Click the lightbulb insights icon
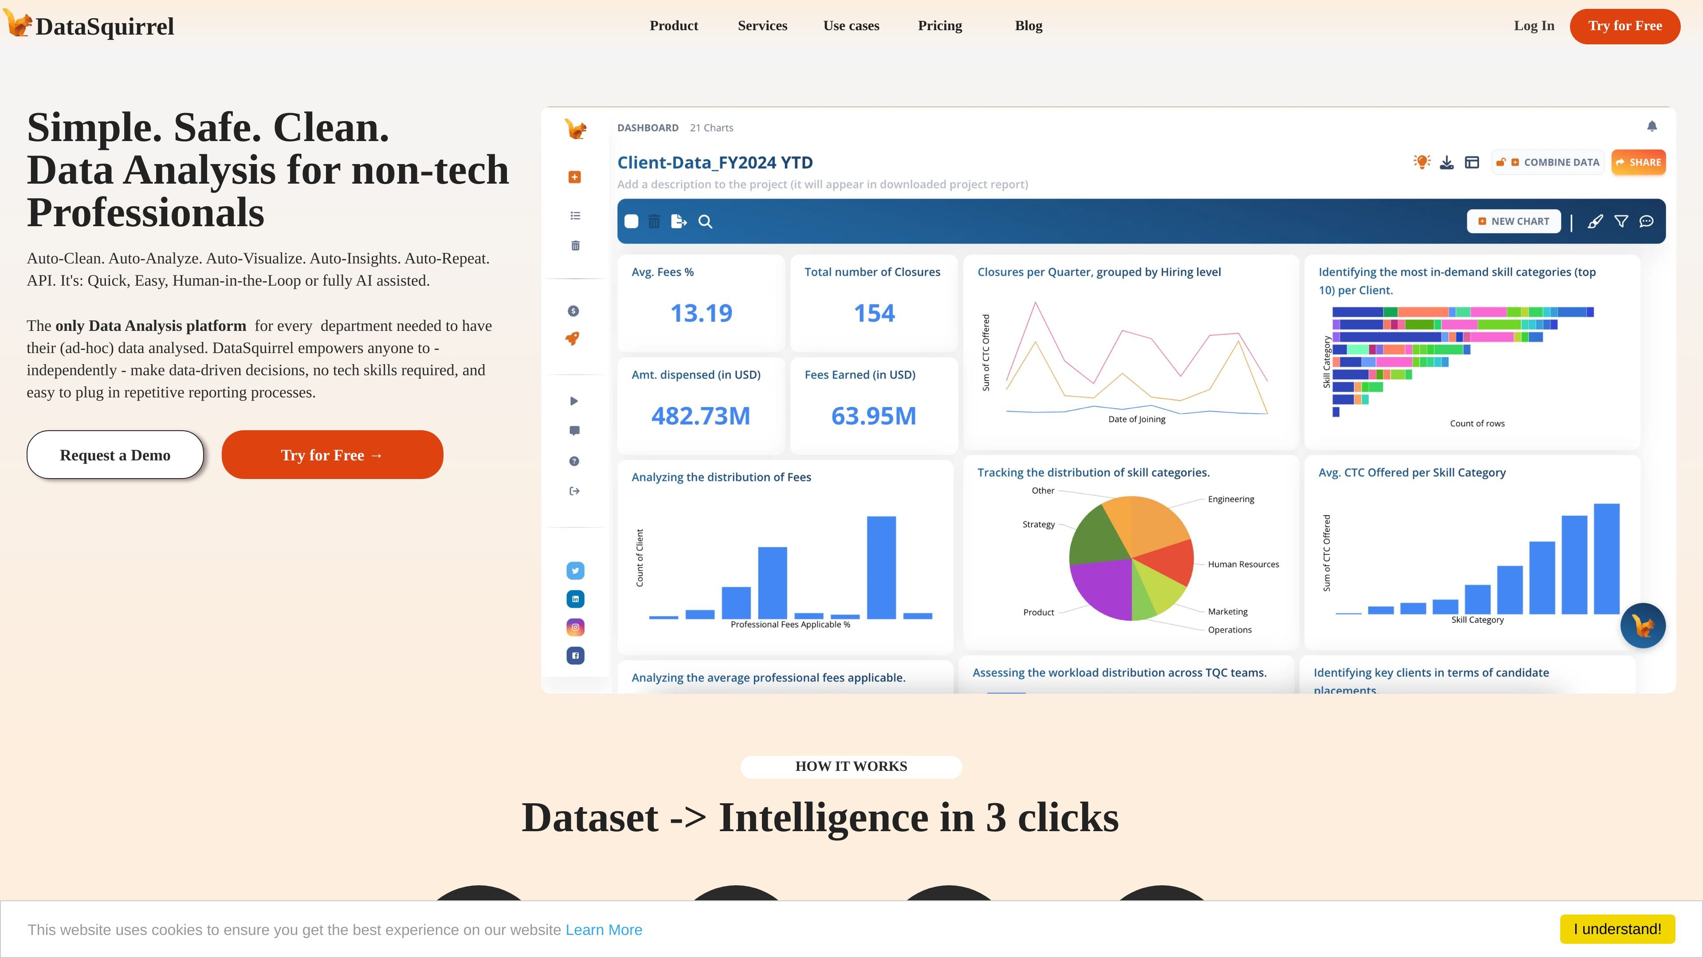 coord(1422,162)
